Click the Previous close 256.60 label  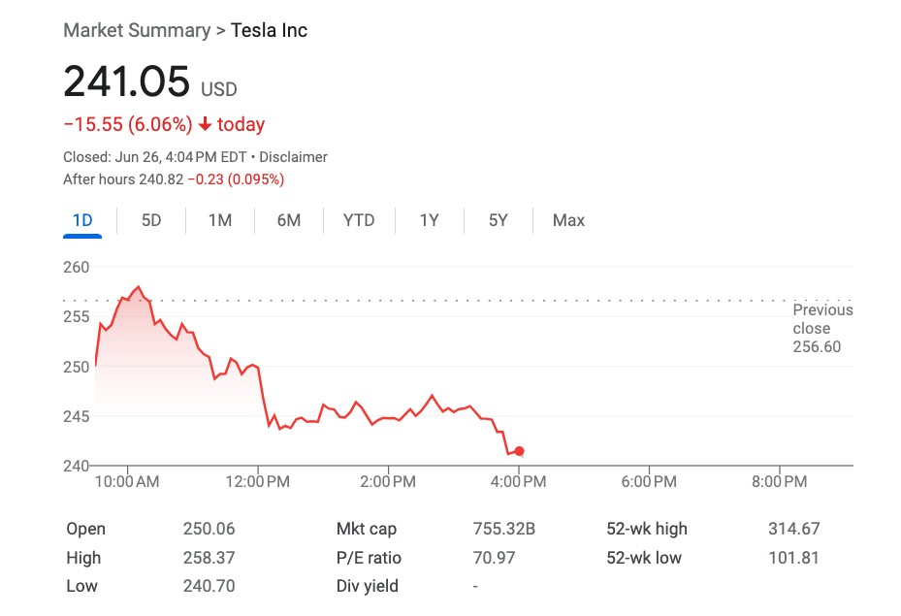[x=821, y=328]
